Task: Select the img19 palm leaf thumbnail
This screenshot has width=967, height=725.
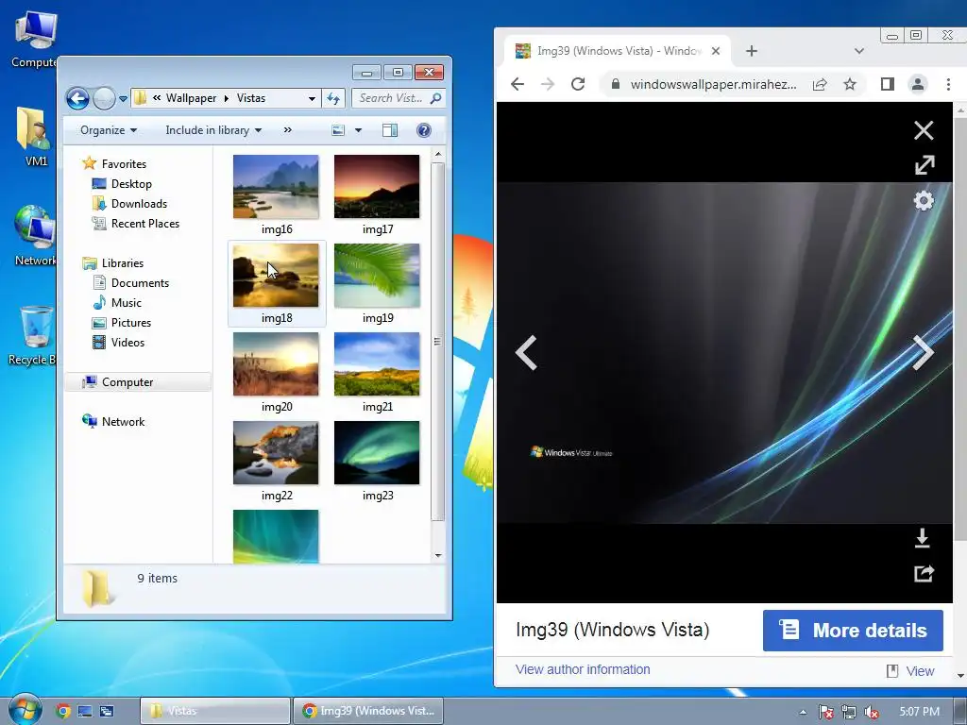Action: [x=377, y=276]
